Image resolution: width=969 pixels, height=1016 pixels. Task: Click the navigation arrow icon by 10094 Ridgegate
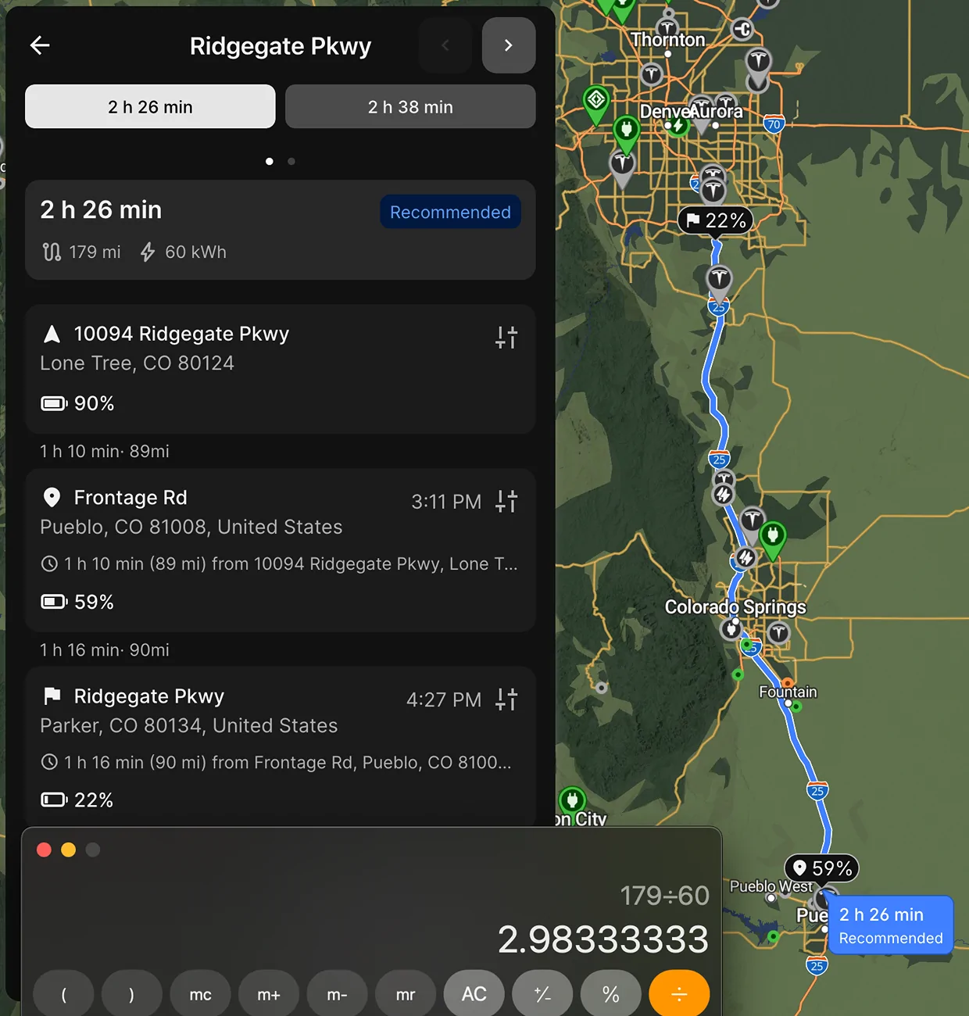pos(52,334)
